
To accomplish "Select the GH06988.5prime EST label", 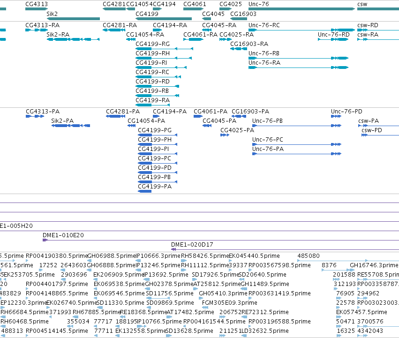I will point(112,256).
